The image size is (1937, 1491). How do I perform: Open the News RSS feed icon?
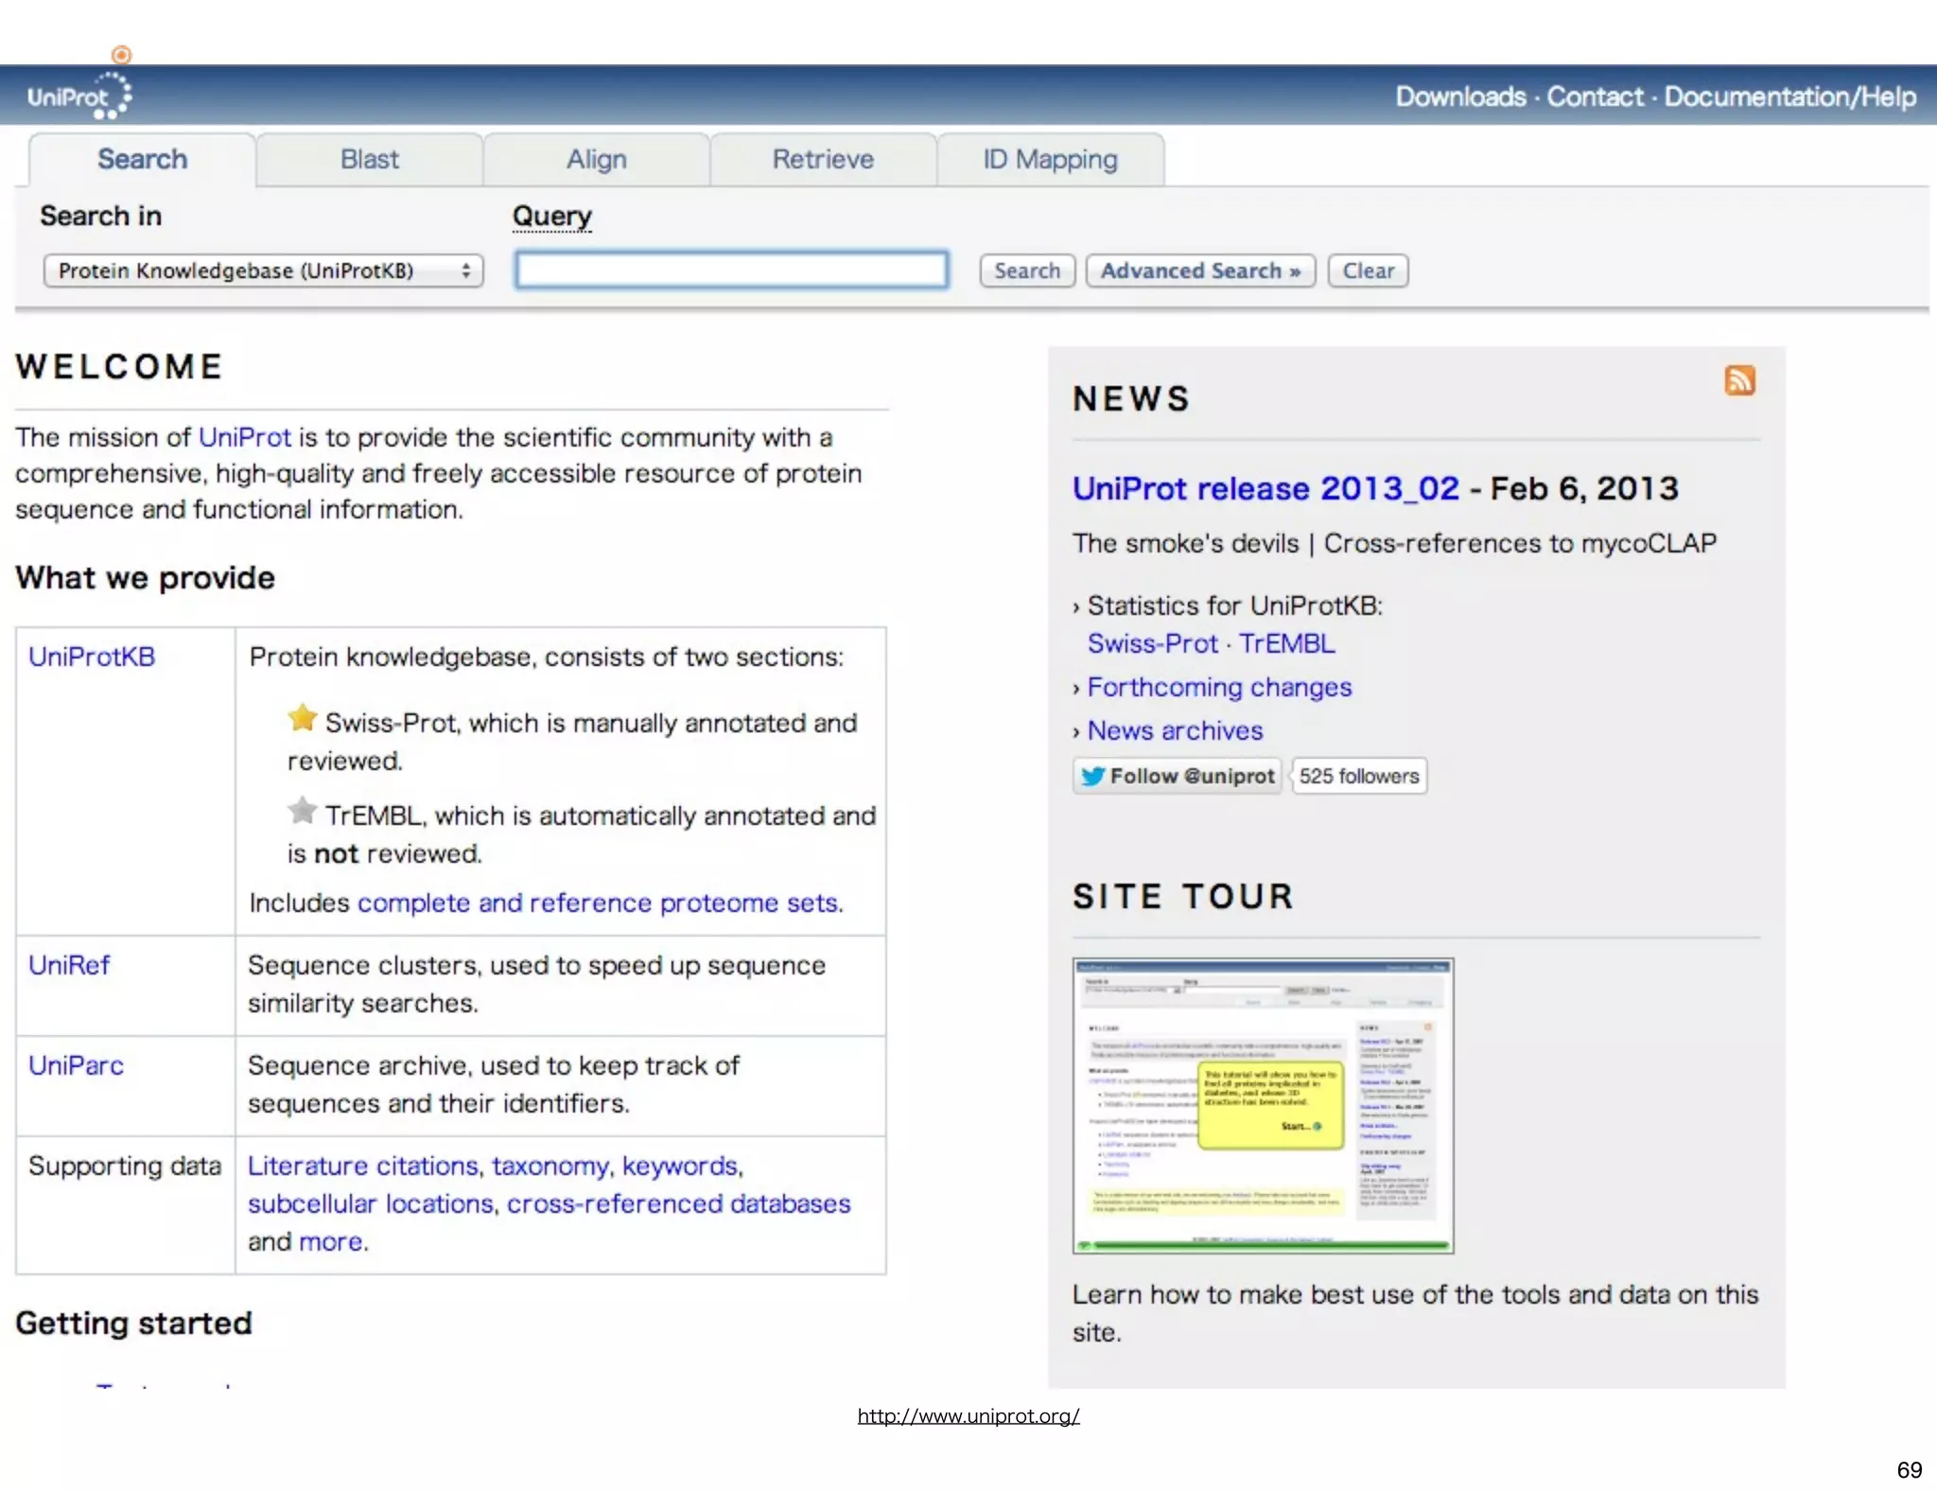(1739, 380)
